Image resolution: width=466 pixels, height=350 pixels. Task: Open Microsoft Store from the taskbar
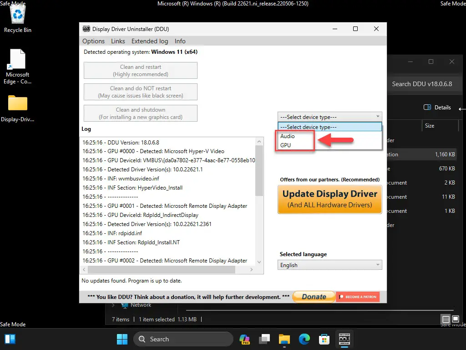(324, 339)
